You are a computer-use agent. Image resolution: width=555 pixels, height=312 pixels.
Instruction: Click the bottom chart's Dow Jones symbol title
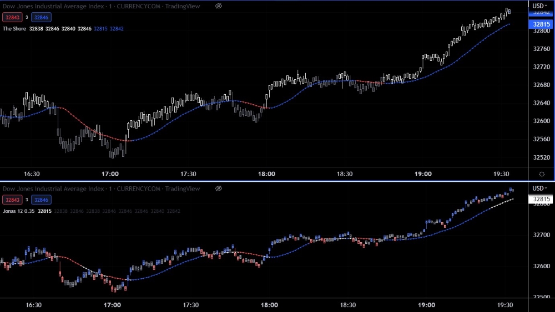[x=100, y=188]
